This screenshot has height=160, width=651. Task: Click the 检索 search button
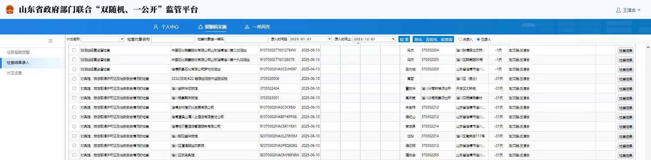pos(404,39)
